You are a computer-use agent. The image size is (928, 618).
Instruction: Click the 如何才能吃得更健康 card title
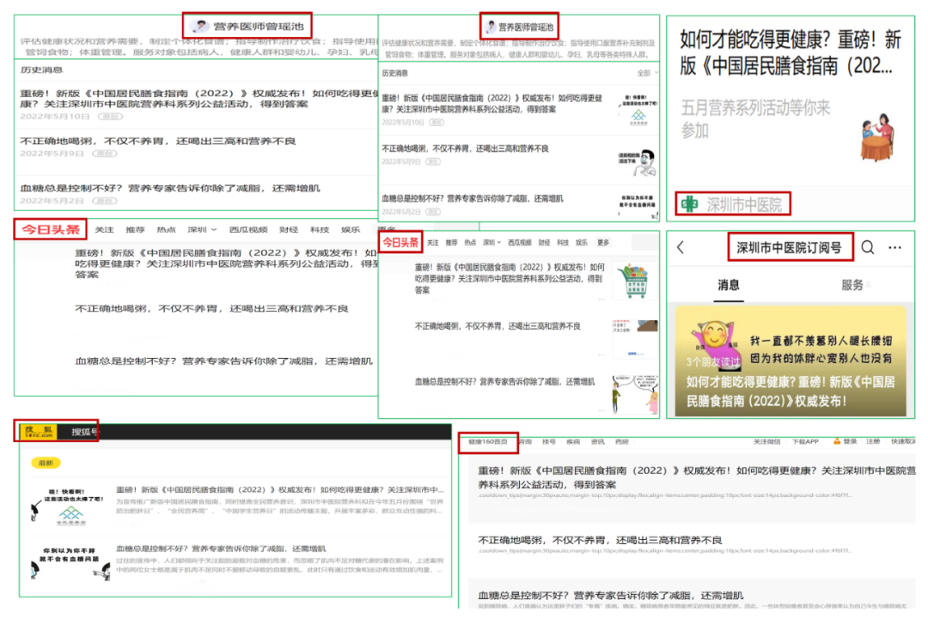[x=791, y=52]
